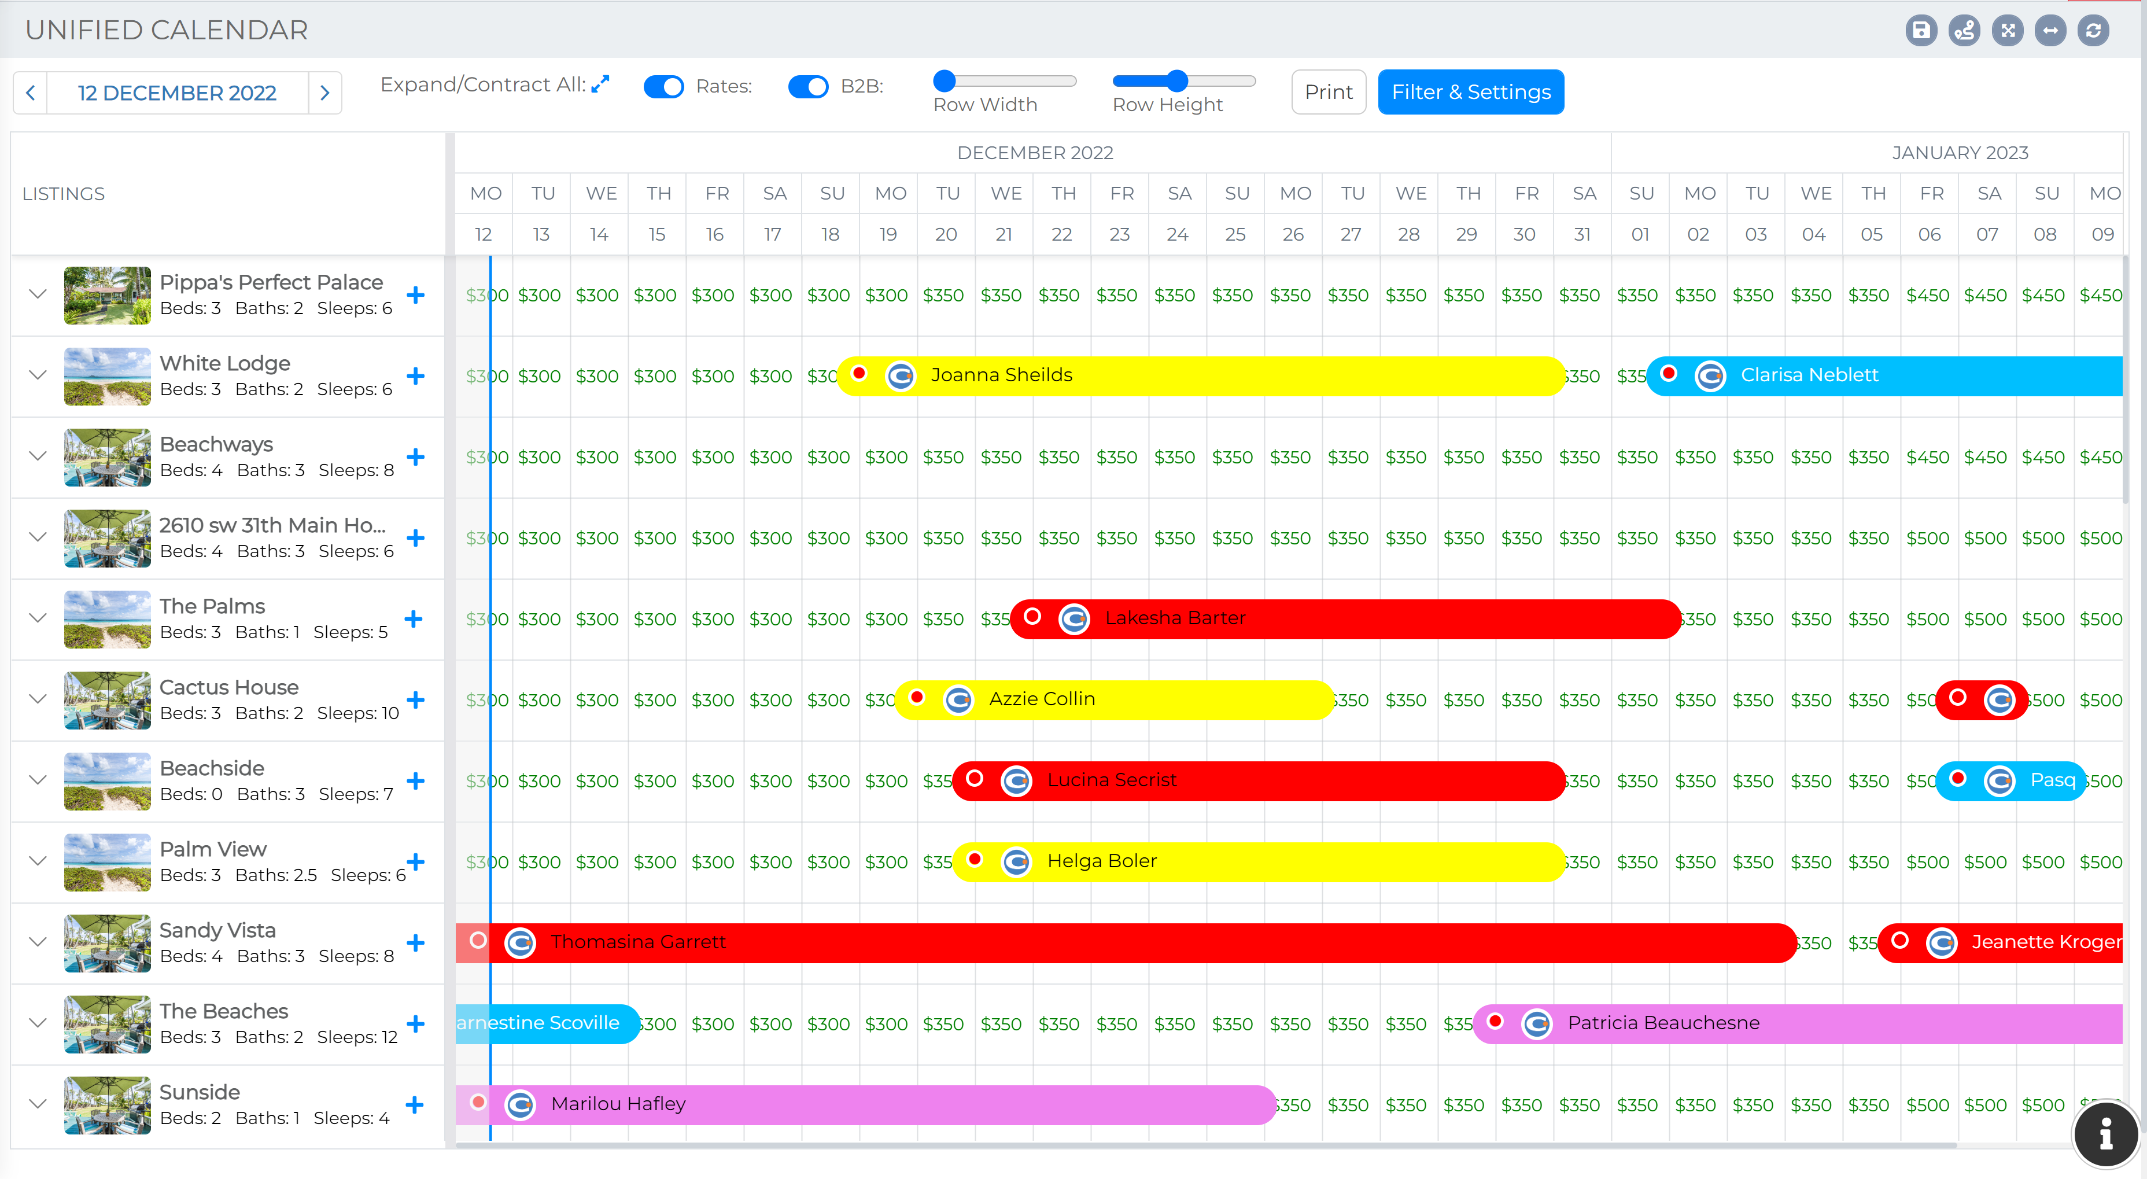This screenshot has width=2147, height=1179.
Task: Click the Print button
Action: [x=1328, y=92]
